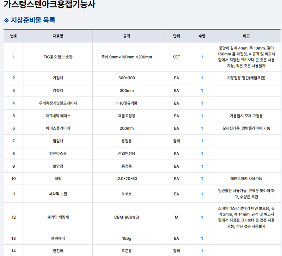Click row number 12
The width and height of the screenshot is (282, 256).
pos(14,217)
